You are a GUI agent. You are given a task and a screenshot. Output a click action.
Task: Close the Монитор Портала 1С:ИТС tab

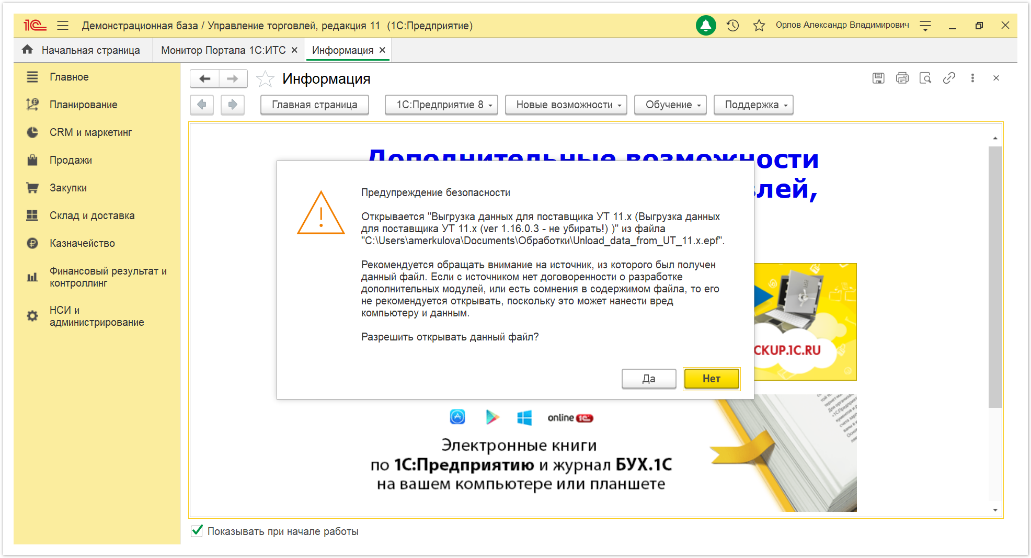pos(294,50)
